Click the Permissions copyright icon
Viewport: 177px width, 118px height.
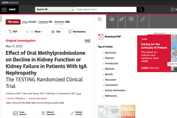pyautogui.click(x=70, y=32)
